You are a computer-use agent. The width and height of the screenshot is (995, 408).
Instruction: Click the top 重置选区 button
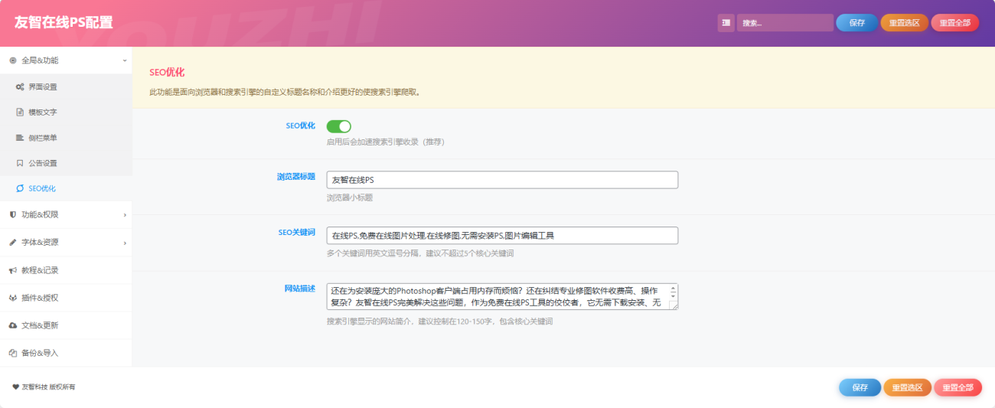[x=904, y=23]
